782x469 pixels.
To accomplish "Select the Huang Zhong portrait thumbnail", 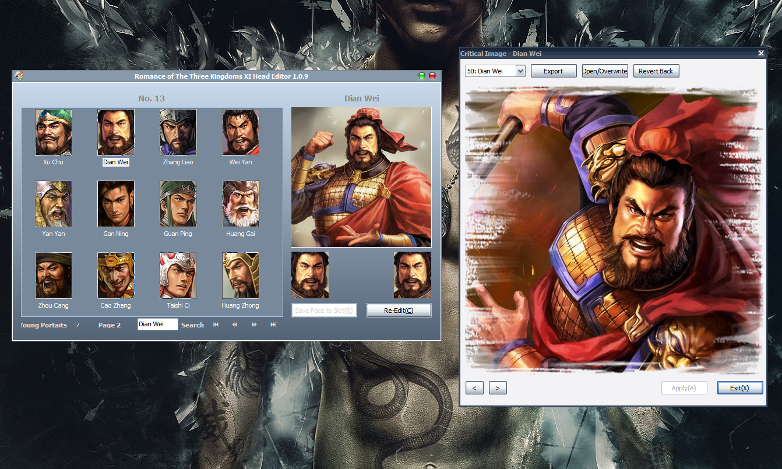I will pos(241,276).
